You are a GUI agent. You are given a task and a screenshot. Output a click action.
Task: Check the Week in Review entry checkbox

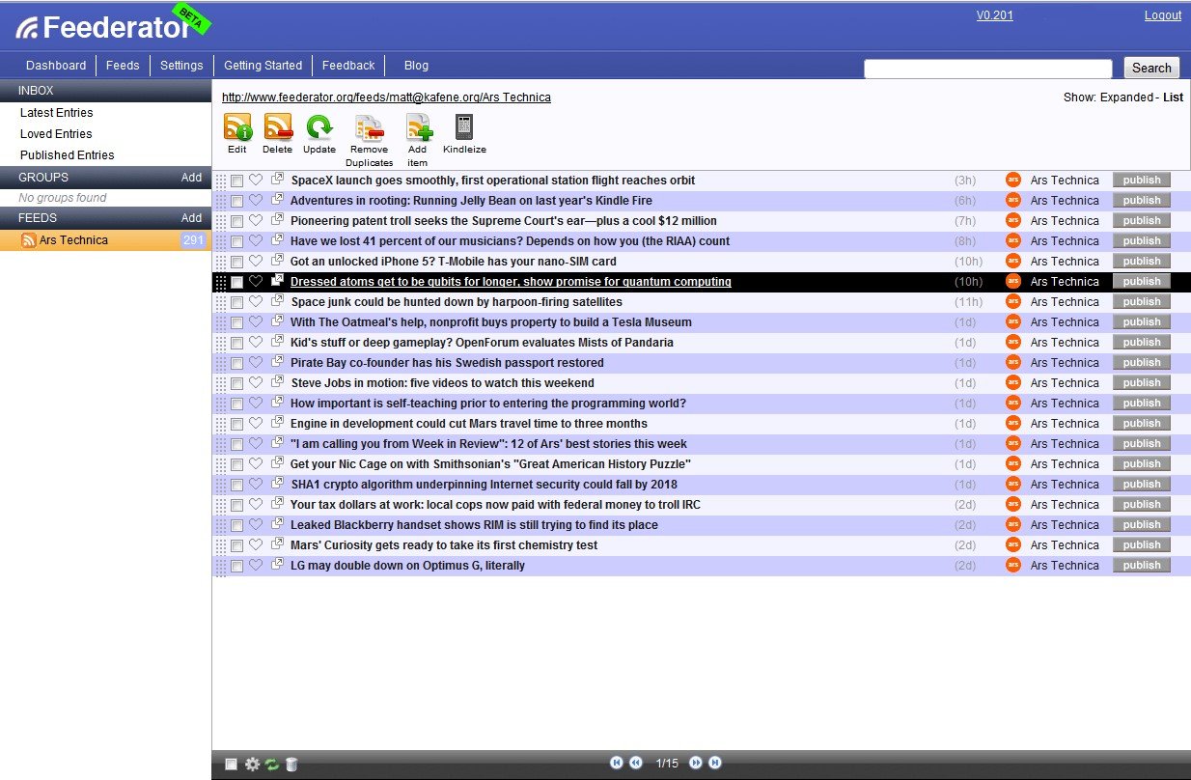coord(236,445)
